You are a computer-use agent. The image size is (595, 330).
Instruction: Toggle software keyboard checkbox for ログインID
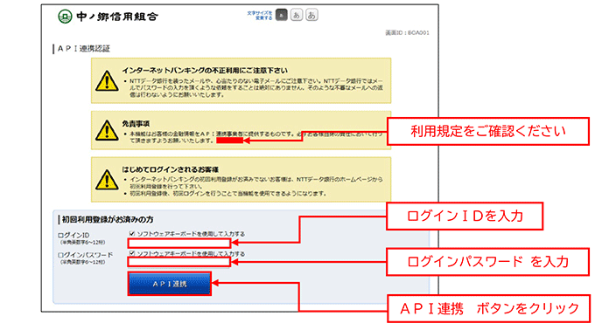click(132, 233)
